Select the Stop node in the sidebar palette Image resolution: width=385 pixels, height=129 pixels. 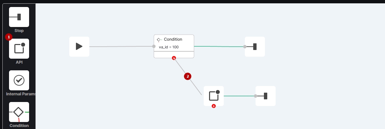click(x=19, y=17)
